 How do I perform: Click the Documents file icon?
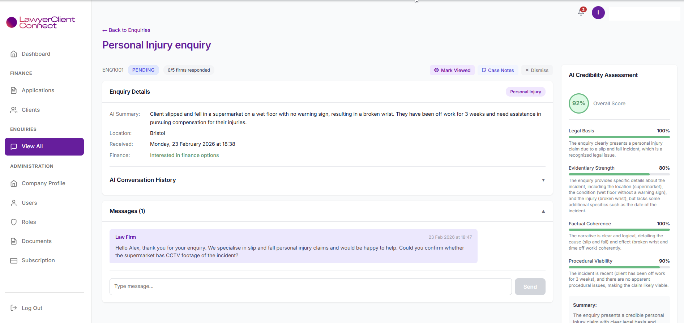14,241
